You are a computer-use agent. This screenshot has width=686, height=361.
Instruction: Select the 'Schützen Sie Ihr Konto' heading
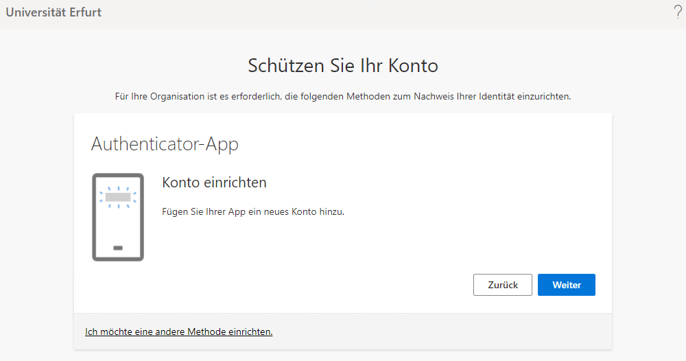coord(342,66)
